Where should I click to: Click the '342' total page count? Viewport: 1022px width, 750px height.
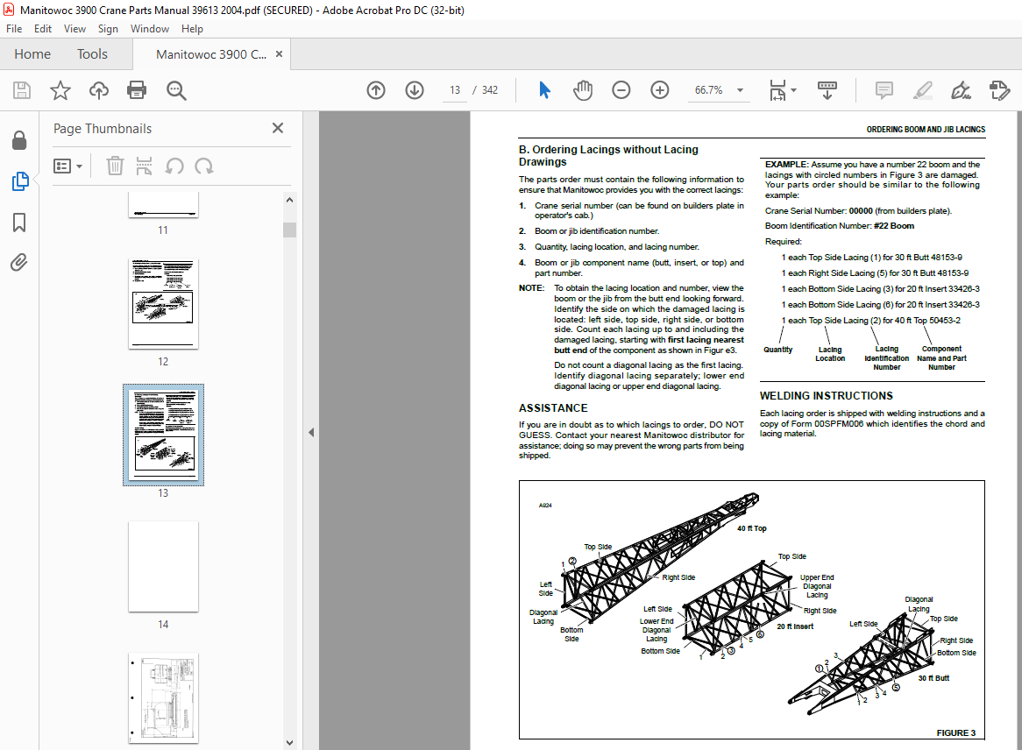click(x=489, y=90)
